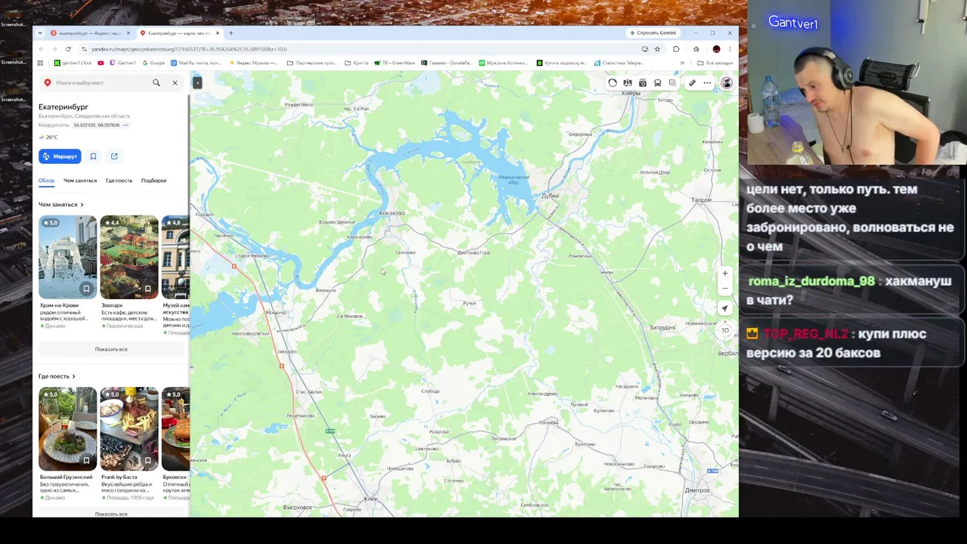Image resolution: width=967 pixels, height=544 pixels.
Task: Open coordinates options (three dots)
Action: (x=127, y=125)
